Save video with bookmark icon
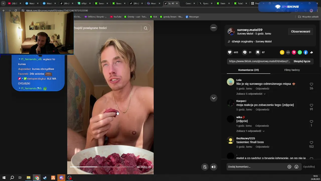The width and height of the screenshot is (321, 181). click(x=258, y=52)
